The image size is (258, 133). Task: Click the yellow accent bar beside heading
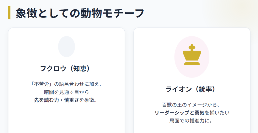[9, 13]
